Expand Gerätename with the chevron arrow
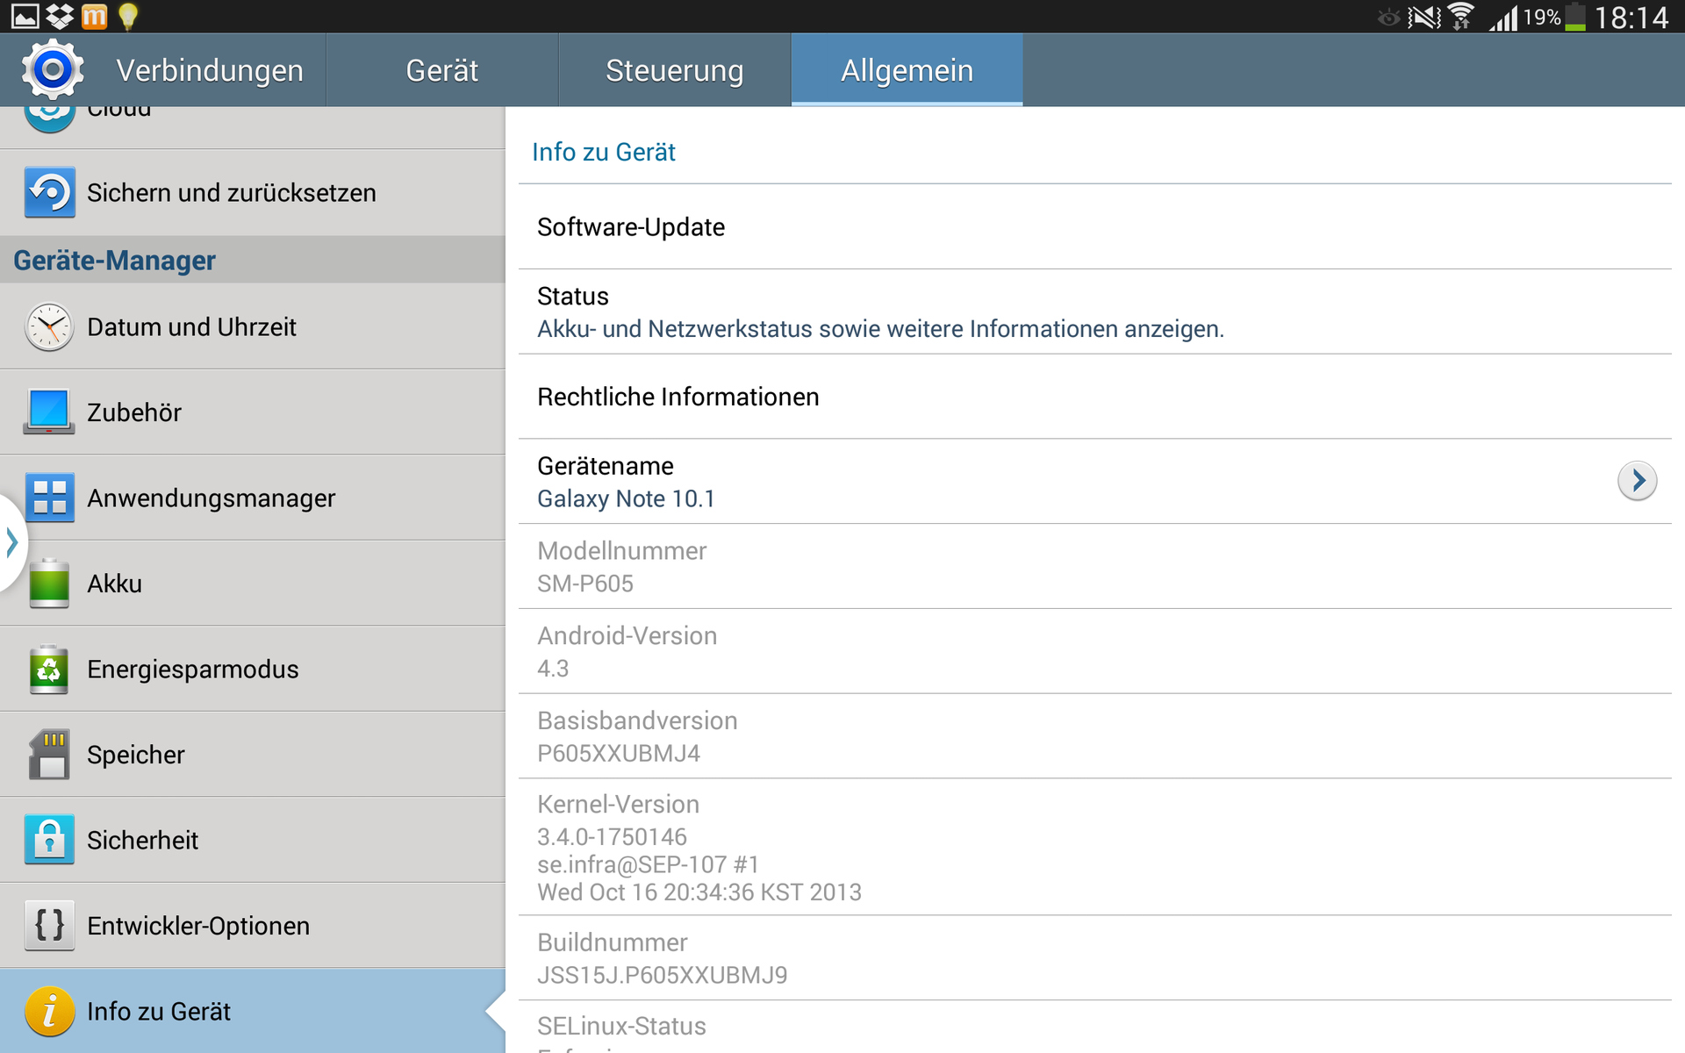Image resolution: width=1685 pixels, height=1053 pixels. coord(1636,481)
